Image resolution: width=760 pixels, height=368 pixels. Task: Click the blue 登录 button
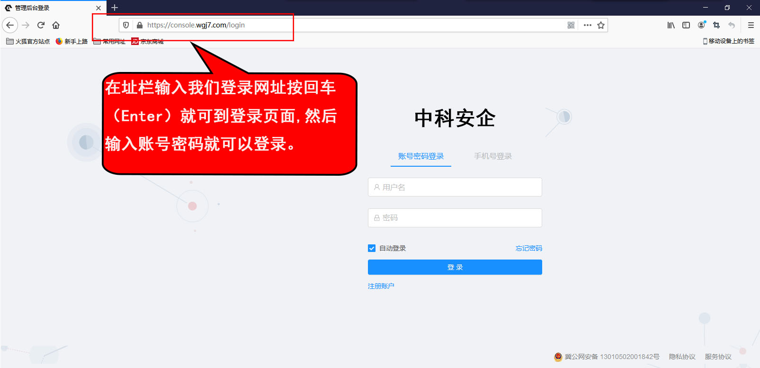click(x=455, y=267)
